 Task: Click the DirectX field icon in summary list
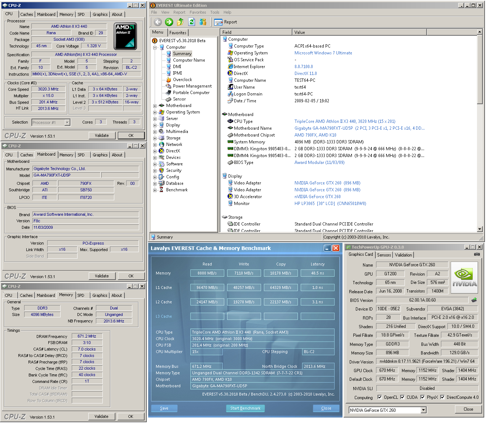(x=230, y=73)
